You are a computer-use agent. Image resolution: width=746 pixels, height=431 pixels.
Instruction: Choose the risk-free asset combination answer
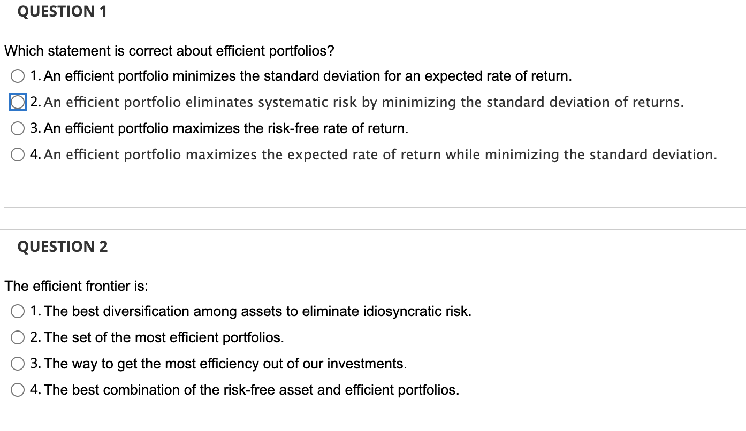(x=18, y=390)
